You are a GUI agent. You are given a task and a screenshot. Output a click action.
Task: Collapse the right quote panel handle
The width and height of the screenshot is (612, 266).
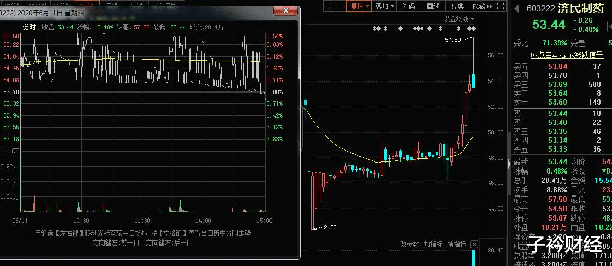[x=509, y=164]
